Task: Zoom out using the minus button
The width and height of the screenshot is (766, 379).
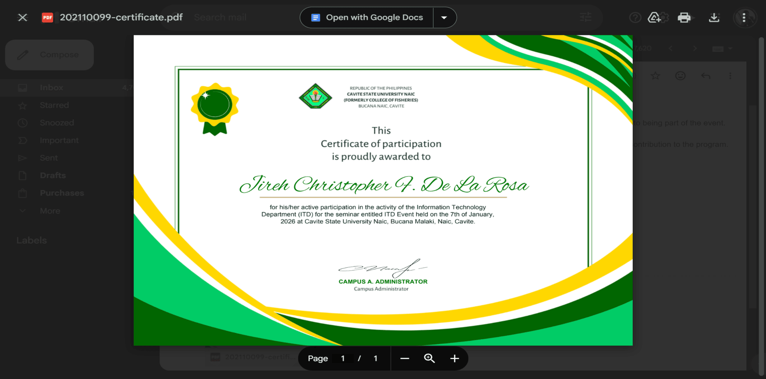Action: coord(405,358)
